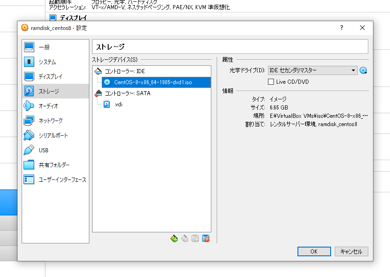
Task: Click the optical disc icon beside CentOS iso
Action: click(x=107, y=82)
